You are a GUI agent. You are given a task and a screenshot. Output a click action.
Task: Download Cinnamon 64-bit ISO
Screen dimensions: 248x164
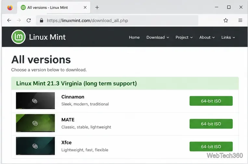click(x=211, y=101)
